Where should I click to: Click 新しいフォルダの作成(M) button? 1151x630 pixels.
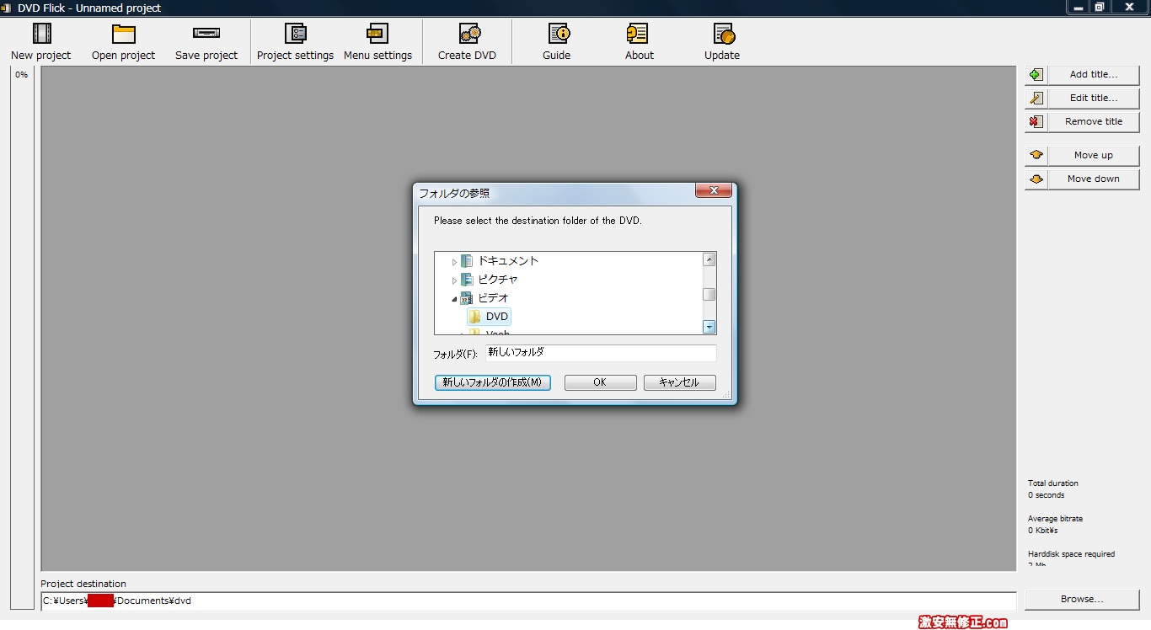492,382
